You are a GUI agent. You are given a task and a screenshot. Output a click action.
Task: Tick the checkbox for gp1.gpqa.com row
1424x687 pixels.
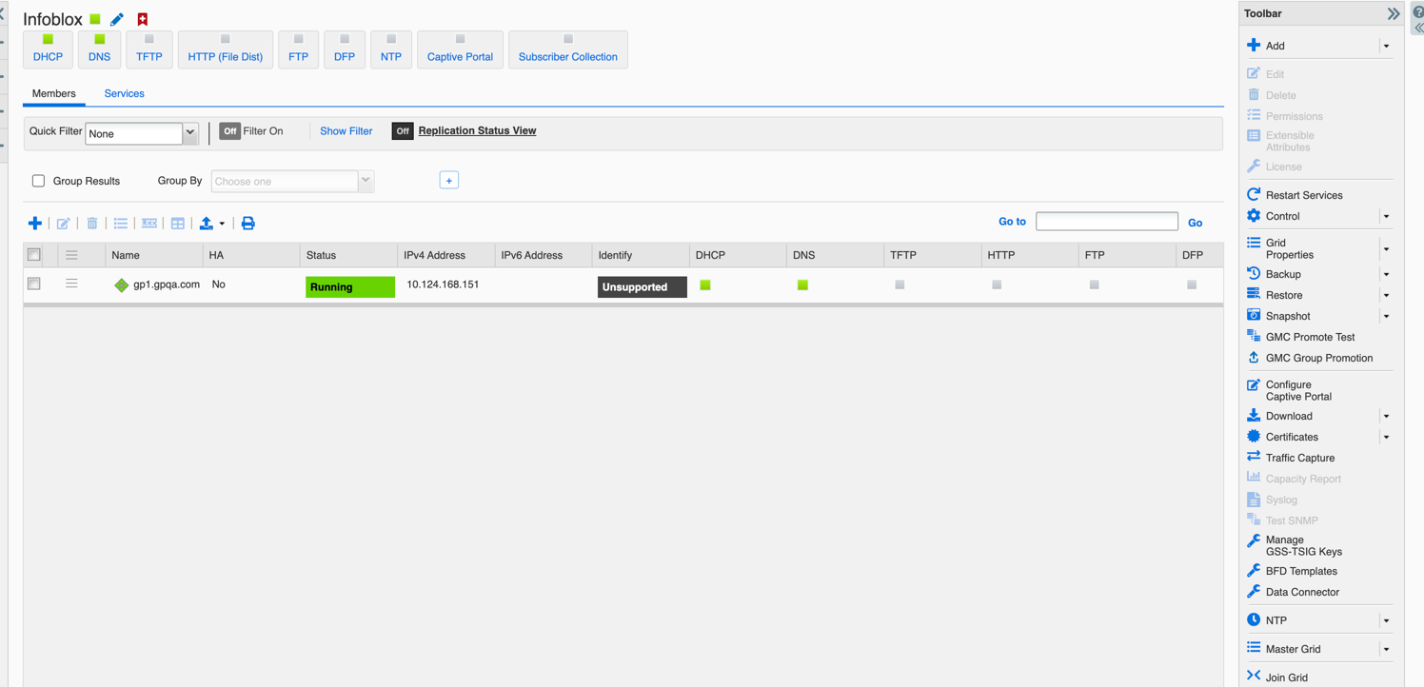(34, 284)
